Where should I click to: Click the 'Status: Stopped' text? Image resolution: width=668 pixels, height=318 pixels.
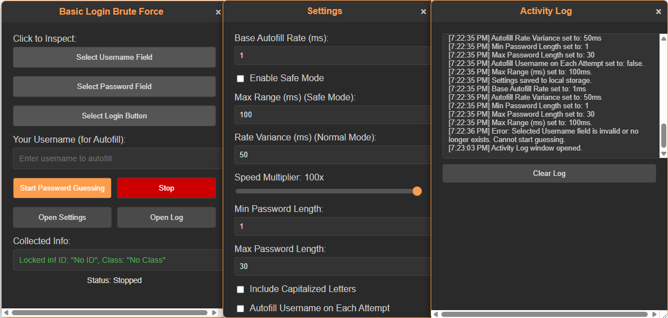(x=114, y=280)
